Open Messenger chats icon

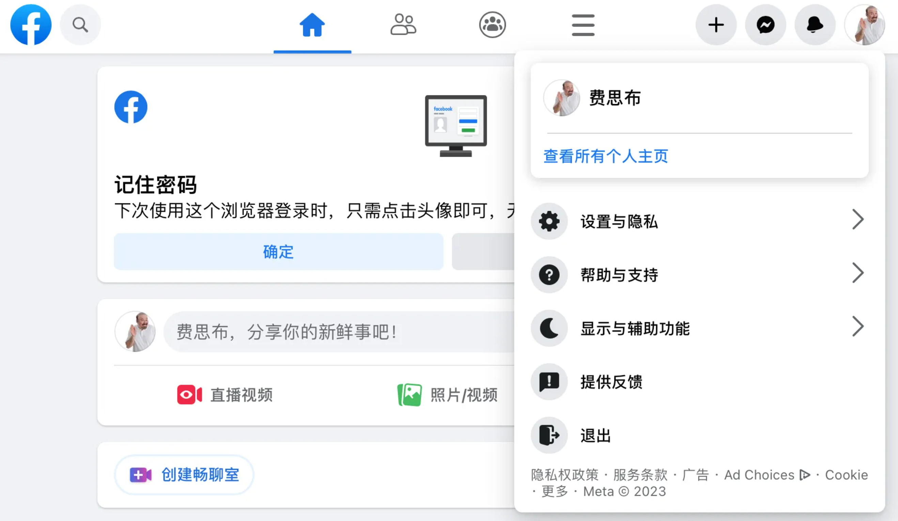[x=765, y=25]
